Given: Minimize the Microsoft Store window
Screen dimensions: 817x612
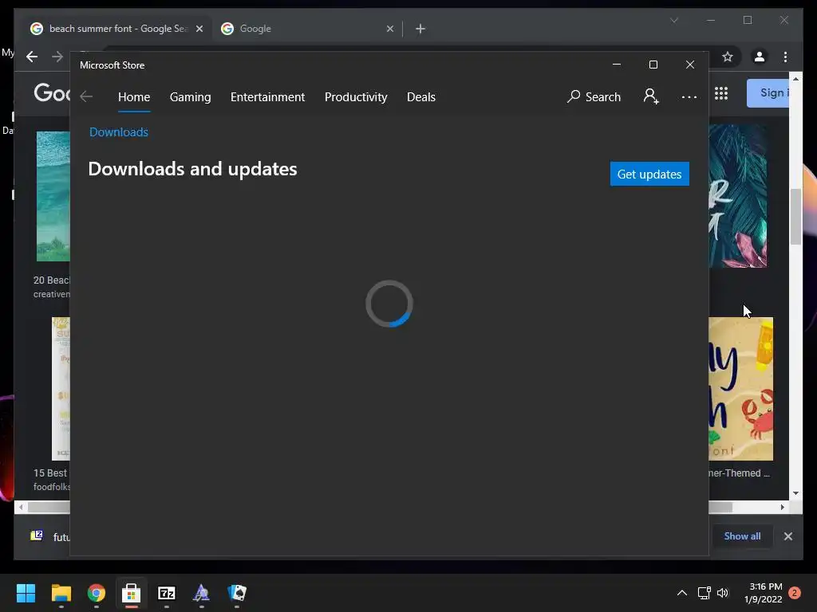Looking at the screenshot, I should [x=617, y=65].
